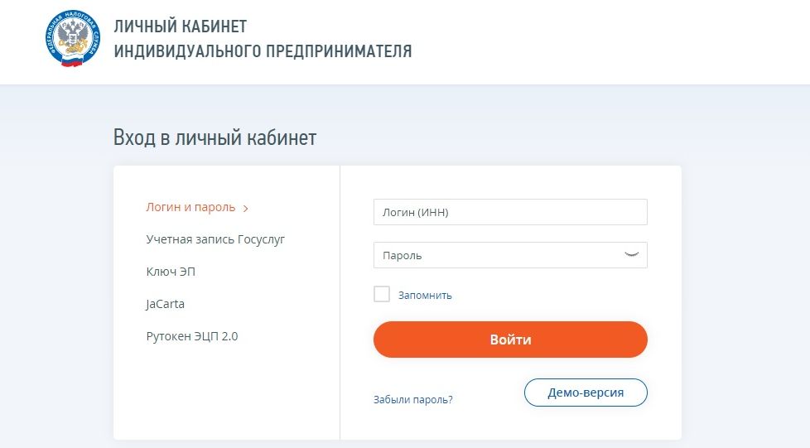Show password using the eye icon
This screenshot has width=810, height=448.
[631, 255]
